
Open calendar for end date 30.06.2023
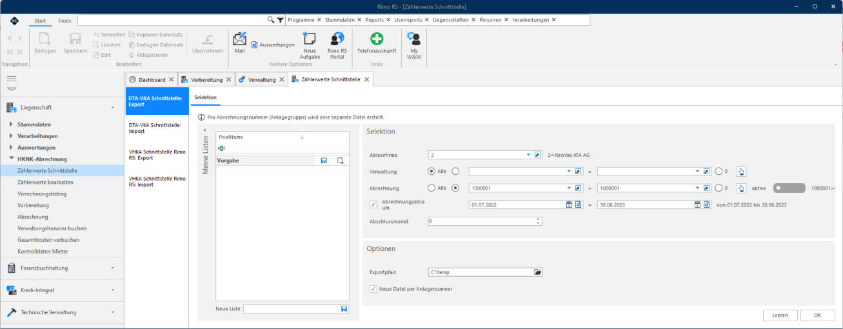[x=698, y=204]
